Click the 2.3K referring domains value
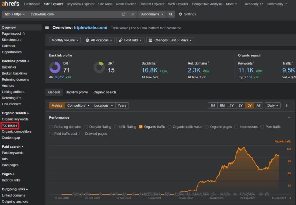Screen dimensions: 296x205 point(194,70)
